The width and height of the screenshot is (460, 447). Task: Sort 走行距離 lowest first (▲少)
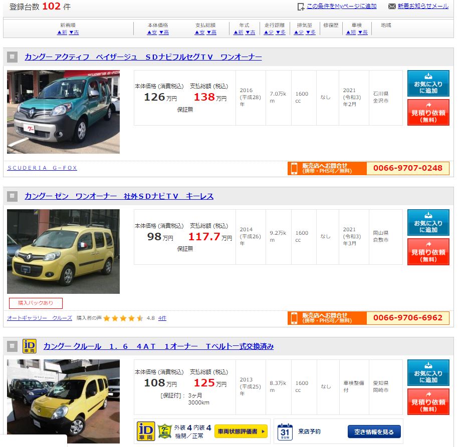pos(269,32)
